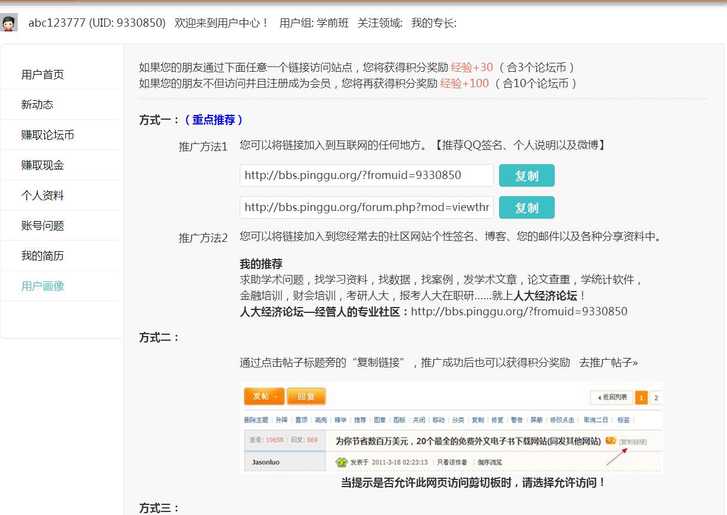Image resolution: width=727 pixels, height=515 pixels.
Task: Click the plain-text URL after 经管人的专业社区:
Action: 519,312
